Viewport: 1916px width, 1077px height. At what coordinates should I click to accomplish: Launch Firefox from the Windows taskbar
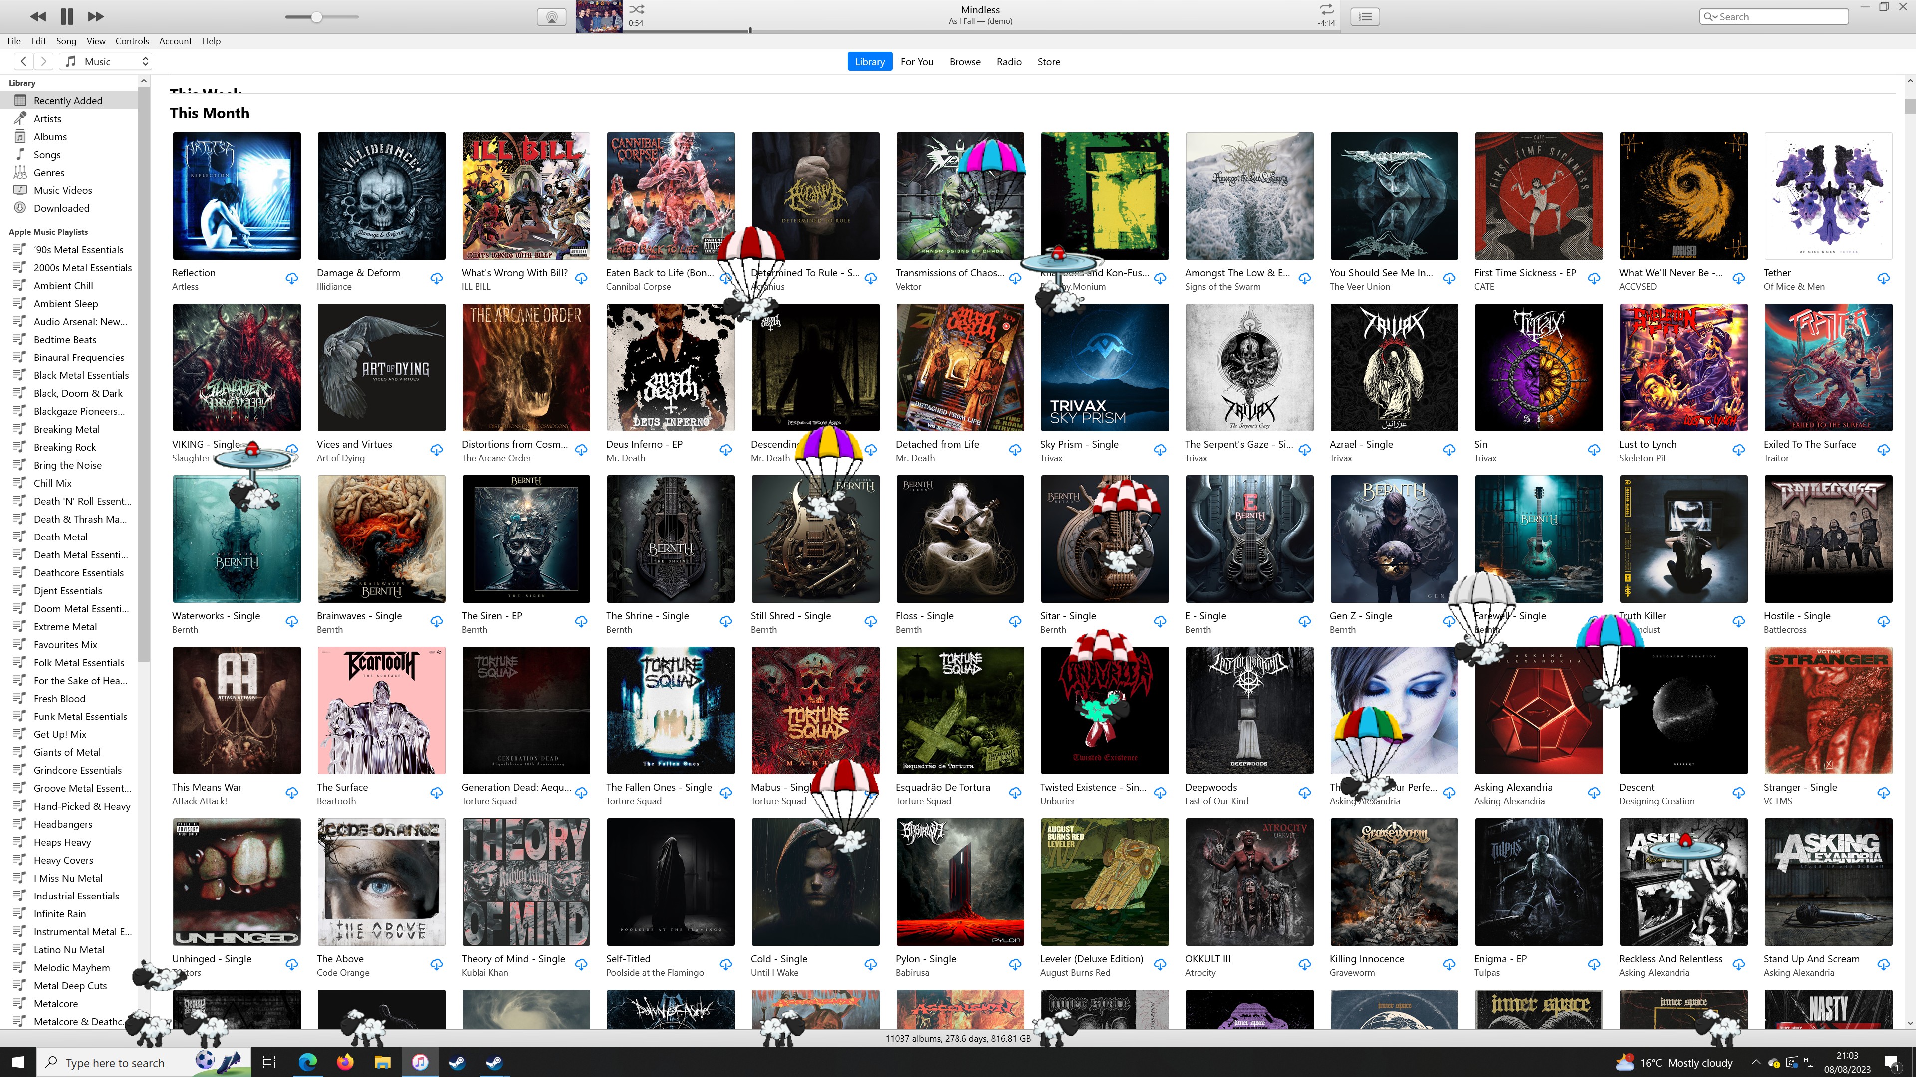click(345, 1062)
